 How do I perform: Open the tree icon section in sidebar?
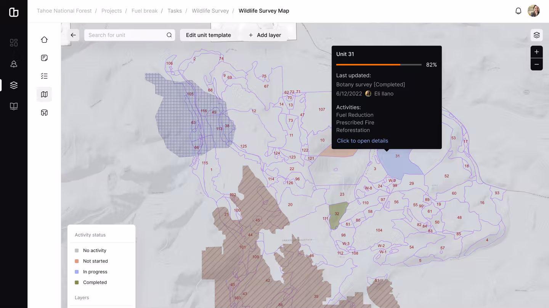[14, 64]
